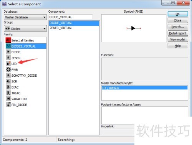Pick the DIODE family label
The width and height of the screenshot is (192, 145).
pyautogui.click(x=16, y=52)
